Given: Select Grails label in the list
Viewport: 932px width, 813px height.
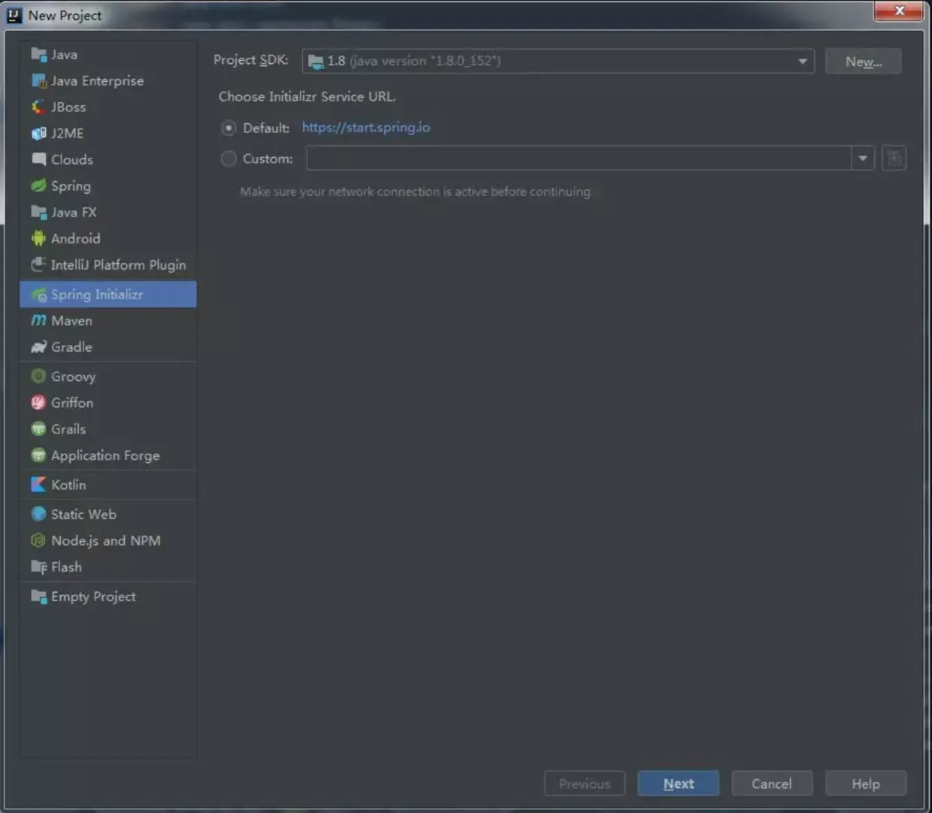Looking at the screenshot, I should tap(68, 429).
